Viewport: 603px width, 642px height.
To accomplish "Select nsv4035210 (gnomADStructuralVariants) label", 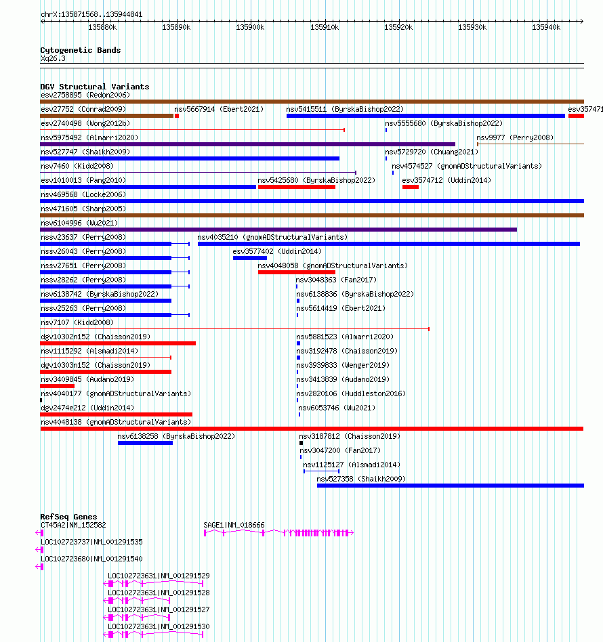I will coord(272,238).
